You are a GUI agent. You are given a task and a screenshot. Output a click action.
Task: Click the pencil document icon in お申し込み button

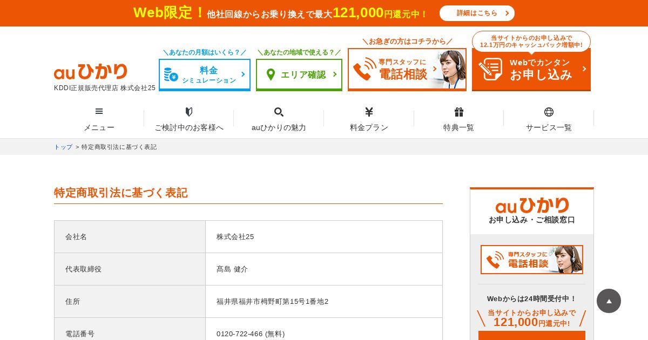[x=490, y=69]
